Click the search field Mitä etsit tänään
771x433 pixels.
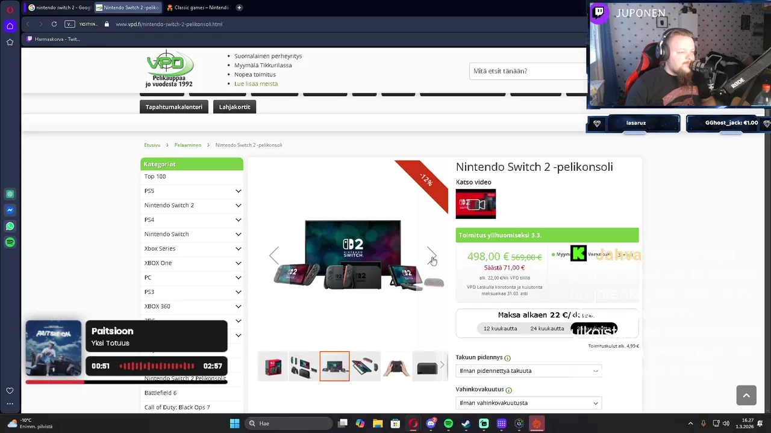[x=528, y=71]
